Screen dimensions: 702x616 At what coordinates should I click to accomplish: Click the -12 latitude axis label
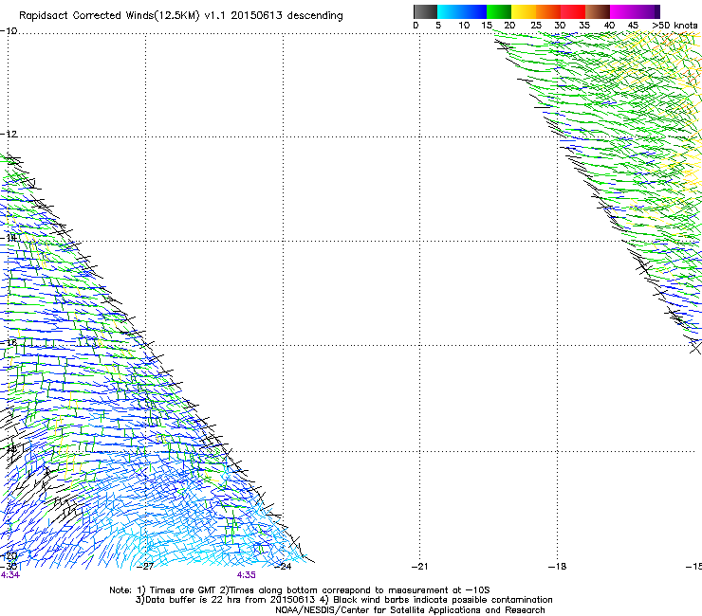tap(9, 135)
